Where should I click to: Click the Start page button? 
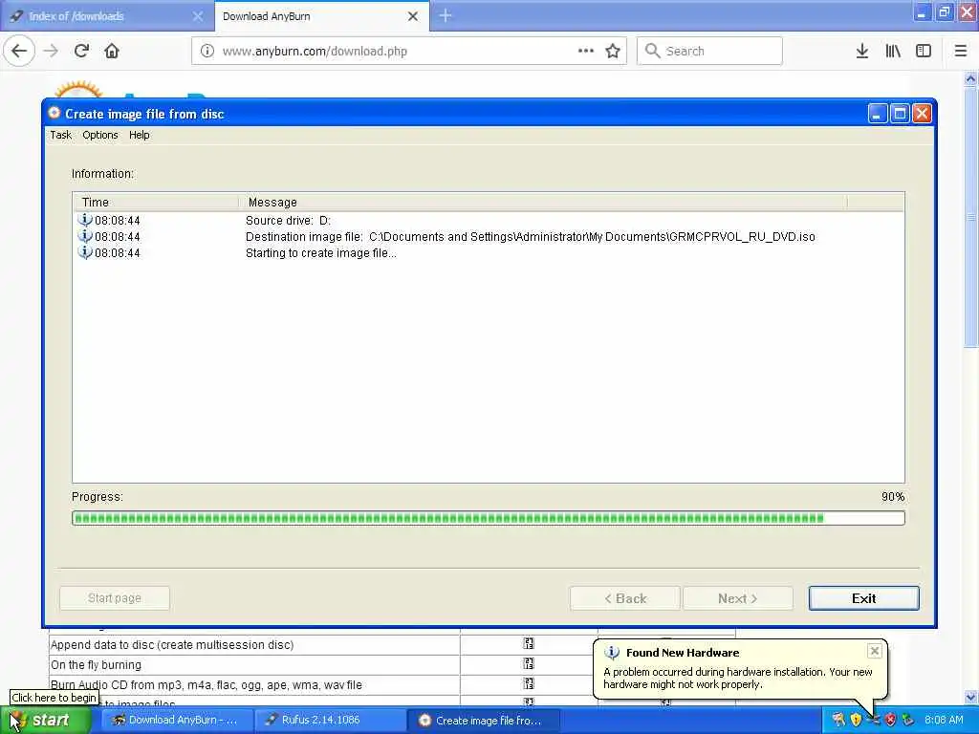pyautogui.click(x=115, y=598)
